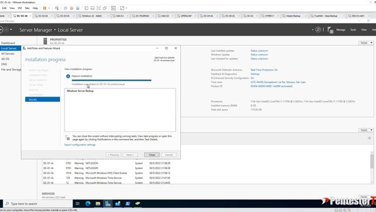The image size is (376, 212).
Task: Enter VMware full screen mode
Action: click(99, 8)
